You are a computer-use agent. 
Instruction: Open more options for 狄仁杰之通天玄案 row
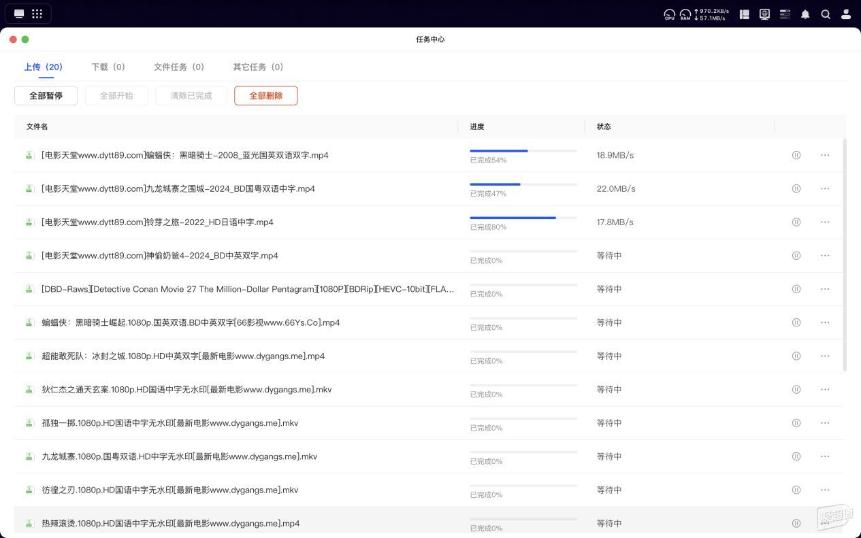point(825,390)
